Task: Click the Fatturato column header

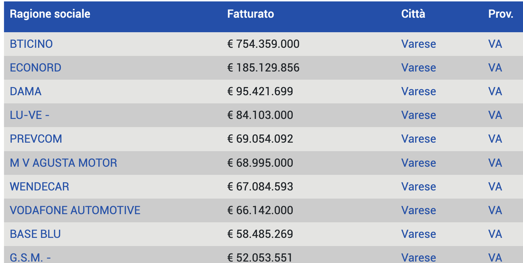Action: pyautogui.click(x=250, y=14)
